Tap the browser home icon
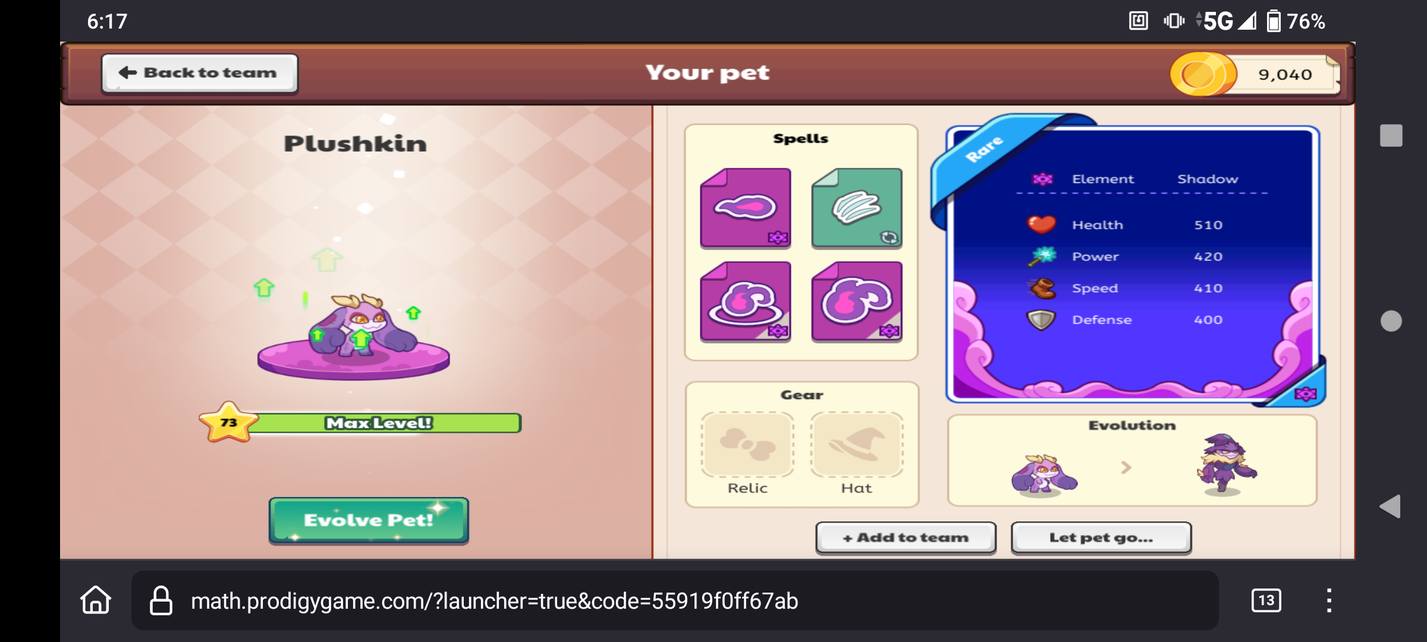The height and width of the screenshot is (642, 1427). coord(96,600)
